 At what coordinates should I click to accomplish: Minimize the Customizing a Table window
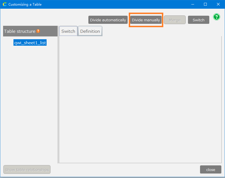(x=192, y=4)
